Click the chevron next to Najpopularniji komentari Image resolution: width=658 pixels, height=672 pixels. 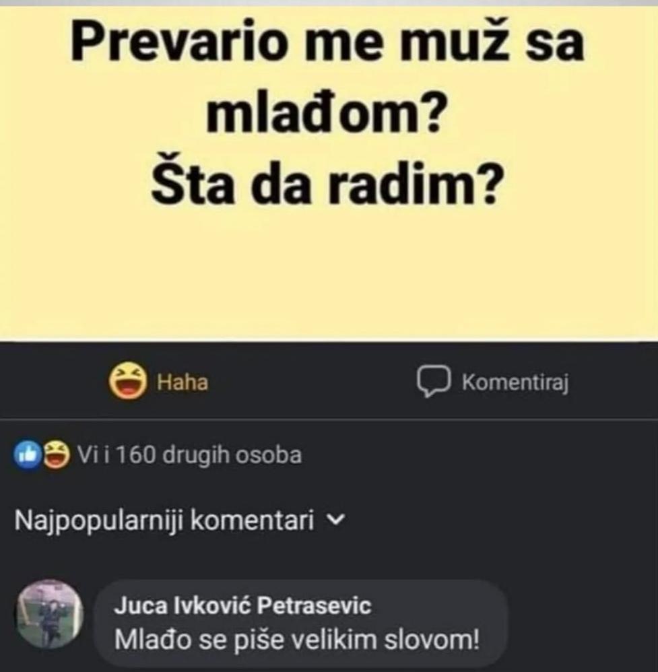pos(335,520)
